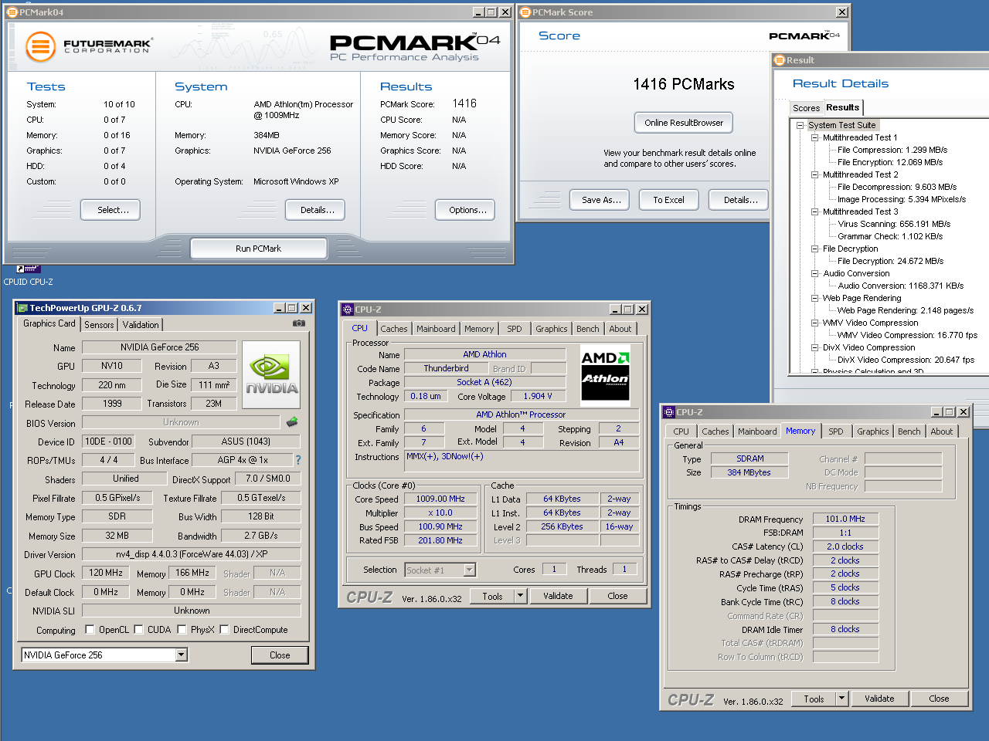989x741 pixels.
Task: Click the GPU-Z Driver Version field
Action: [192, 554]
